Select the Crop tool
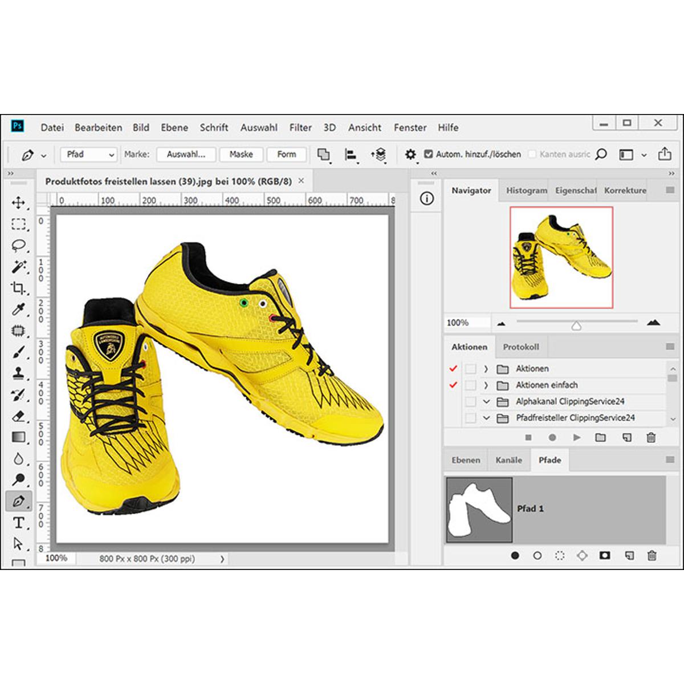The image size is (684, 684). click(18, 288)
